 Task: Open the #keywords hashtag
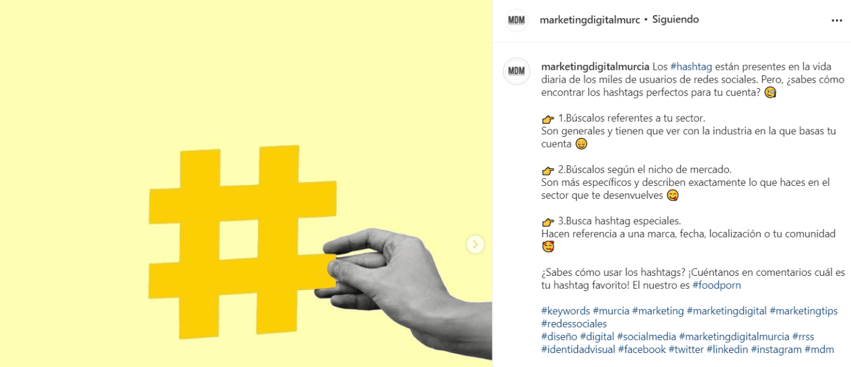(565, 311)
